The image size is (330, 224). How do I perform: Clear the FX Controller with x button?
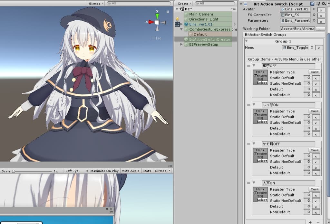tap(321, 15)
